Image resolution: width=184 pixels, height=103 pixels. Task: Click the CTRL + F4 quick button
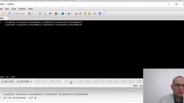[x=54, y=81]
